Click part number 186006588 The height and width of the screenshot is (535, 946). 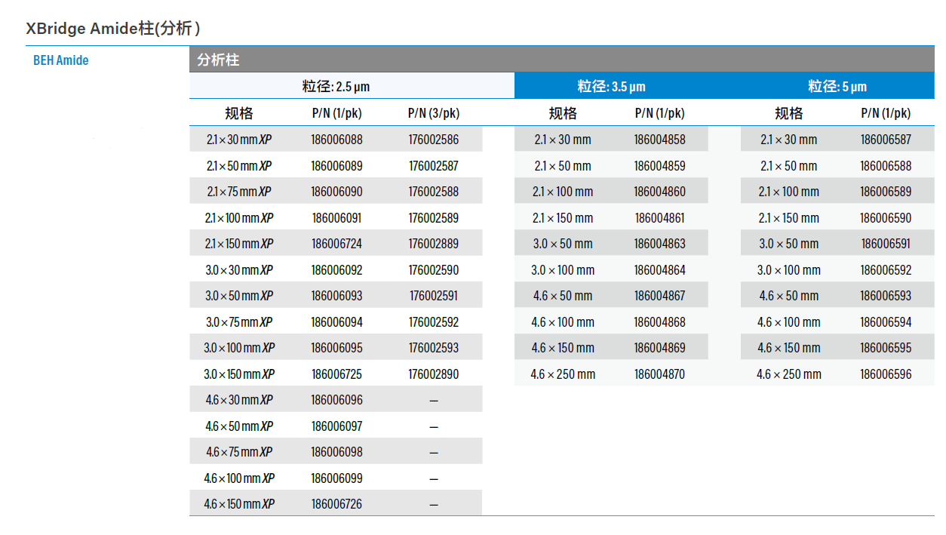[x=886, y=166]
